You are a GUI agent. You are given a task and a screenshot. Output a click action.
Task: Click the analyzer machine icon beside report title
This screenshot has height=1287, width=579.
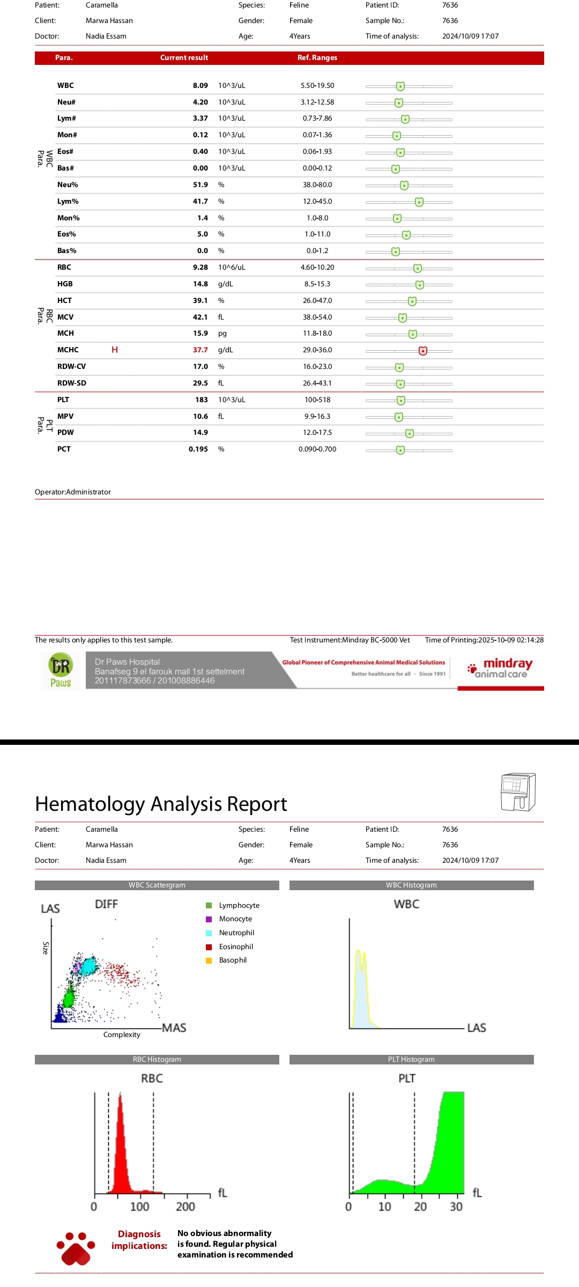[x=517, y=792]
